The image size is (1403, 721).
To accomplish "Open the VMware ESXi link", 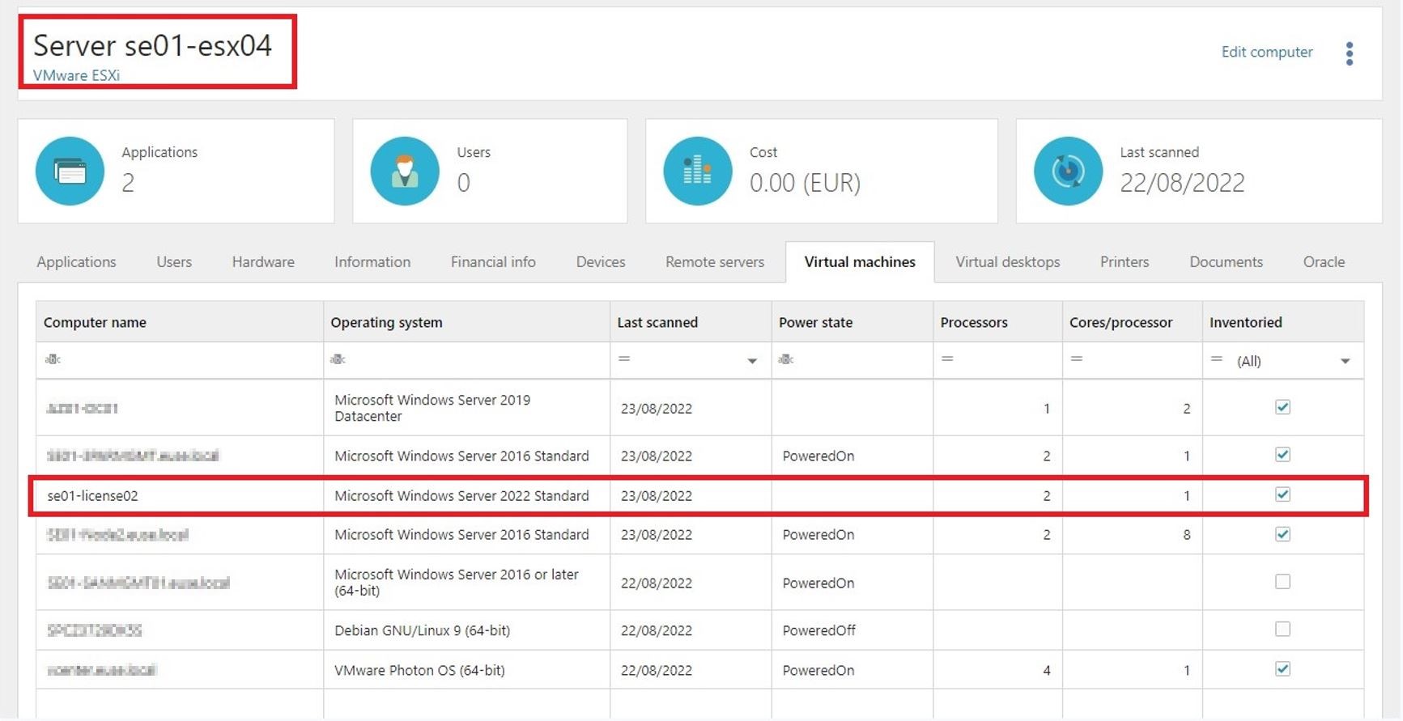I will click(x=76, y=75).
